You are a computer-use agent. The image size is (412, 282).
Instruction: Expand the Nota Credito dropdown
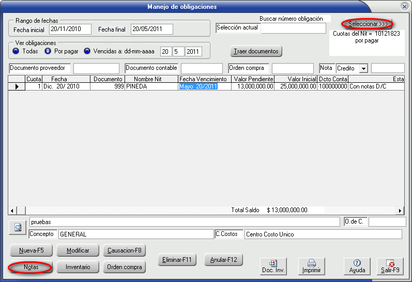pos(363,68)
